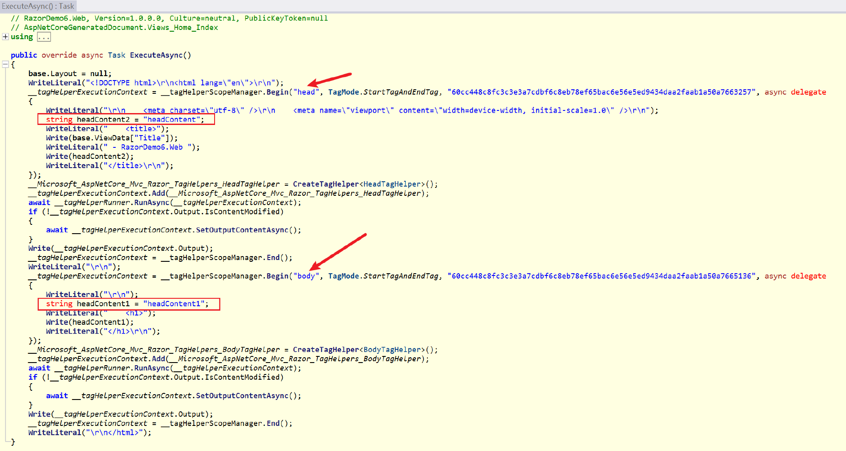Click the Write(headContent1) statement
The image size is (846, 451).
90,322
